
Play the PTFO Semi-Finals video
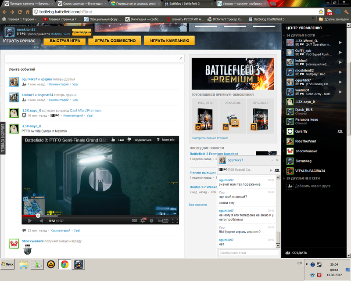tap(30, 221)
